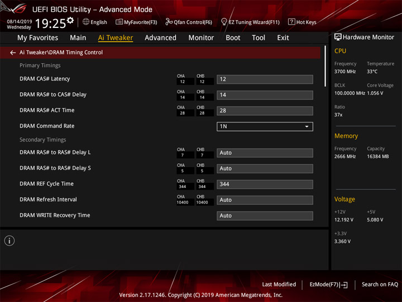Click CHB value 344 for REF Cycle Time
The height and width of the screenshot is (302, 402).
[202, 187]
